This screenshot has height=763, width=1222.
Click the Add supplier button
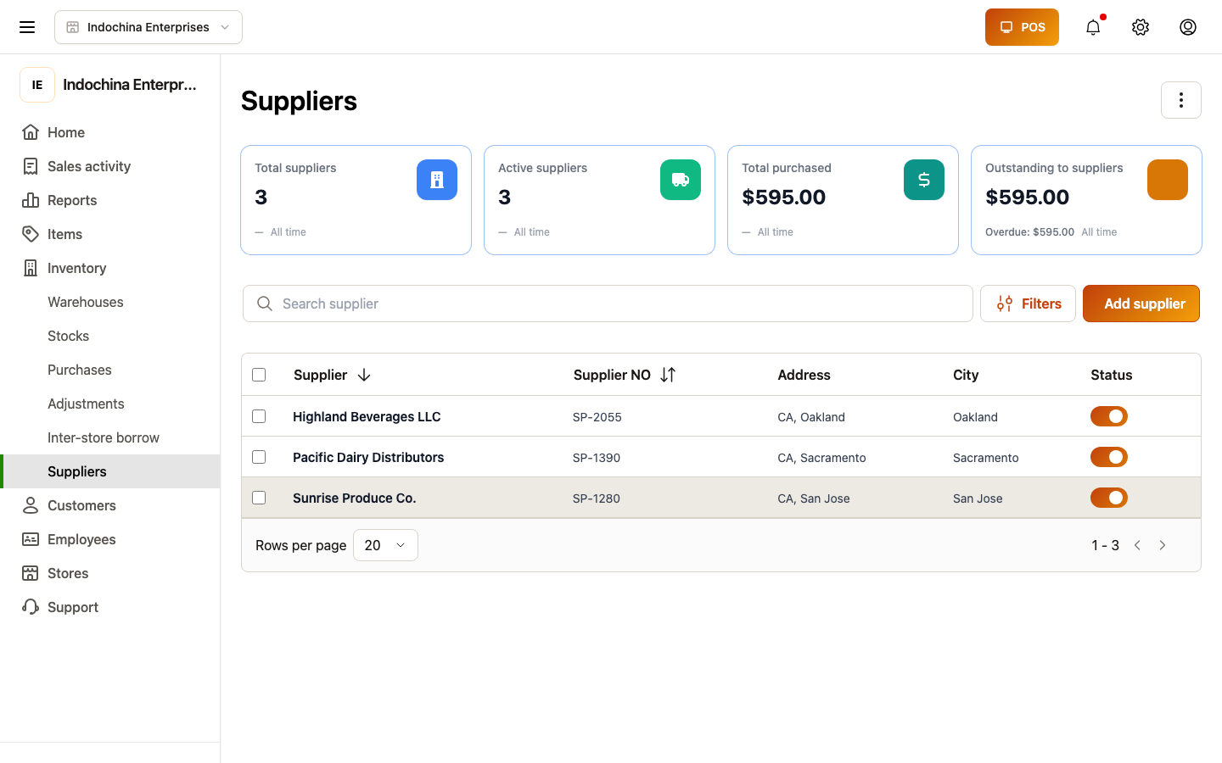click(1141, 304)
